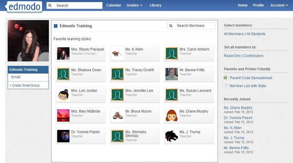Select the All Members link
Viewport: 293px width, 163px height.
coord(234,34)
